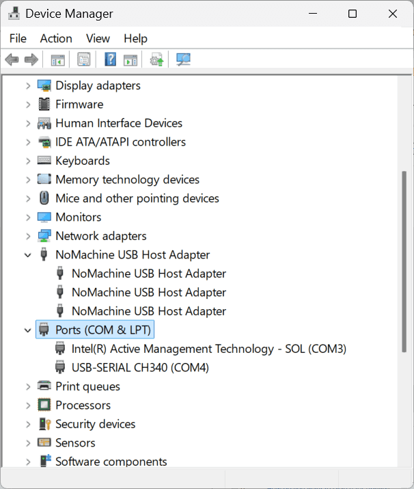Image resolution: width=414 pixels, height=489 pixels.
Task: Click the blue Help toolbar icon
Action: coord(110,60)
